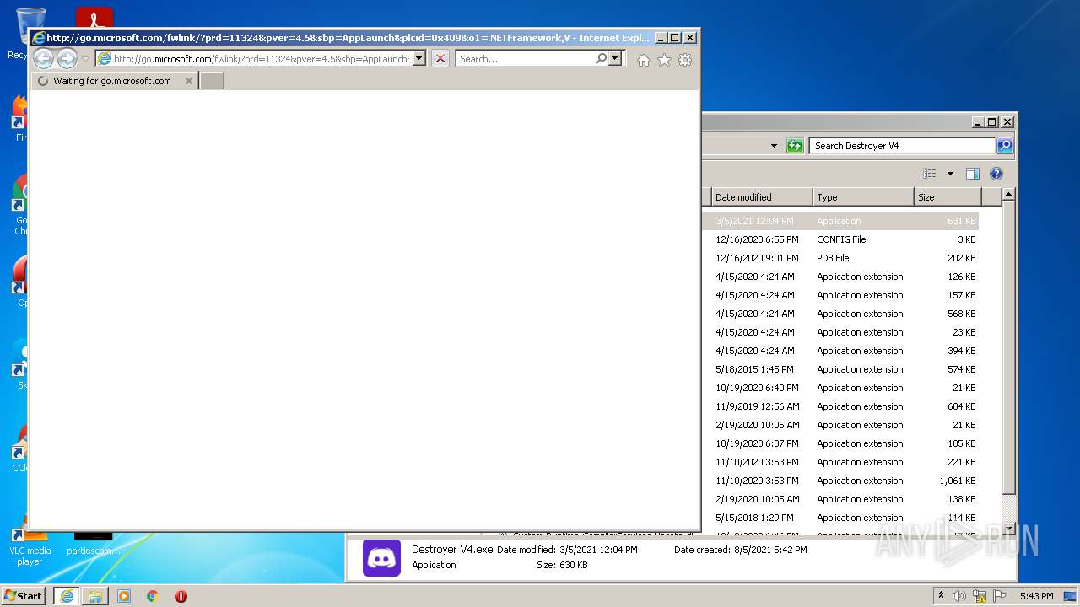This screenshot has width=1080, height=607.
Task: Click the Explorer scrollbar up arrow
Action: (x=1008, y=195)
